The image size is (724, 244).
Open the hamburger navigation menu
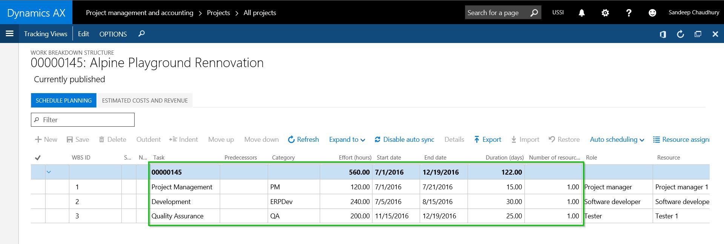[9, 34]
